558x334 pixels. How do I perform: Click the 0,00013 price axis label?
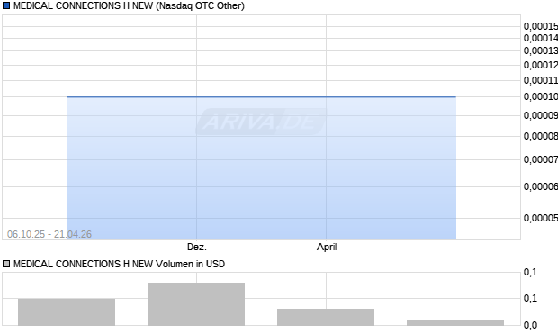(541, 50)
